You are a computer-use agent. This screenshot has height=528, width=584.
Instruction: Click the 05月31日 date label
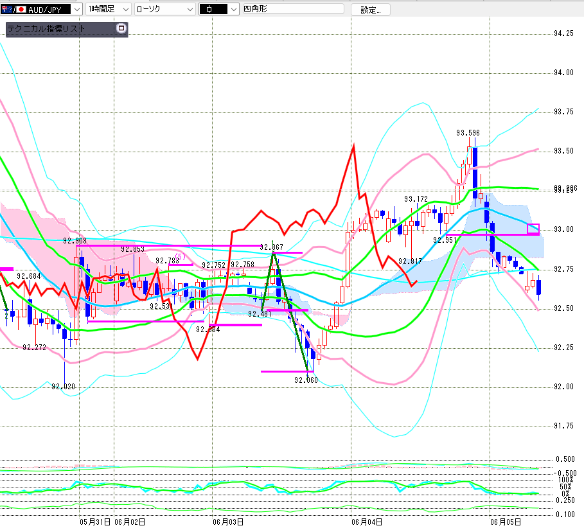(95, 522)
